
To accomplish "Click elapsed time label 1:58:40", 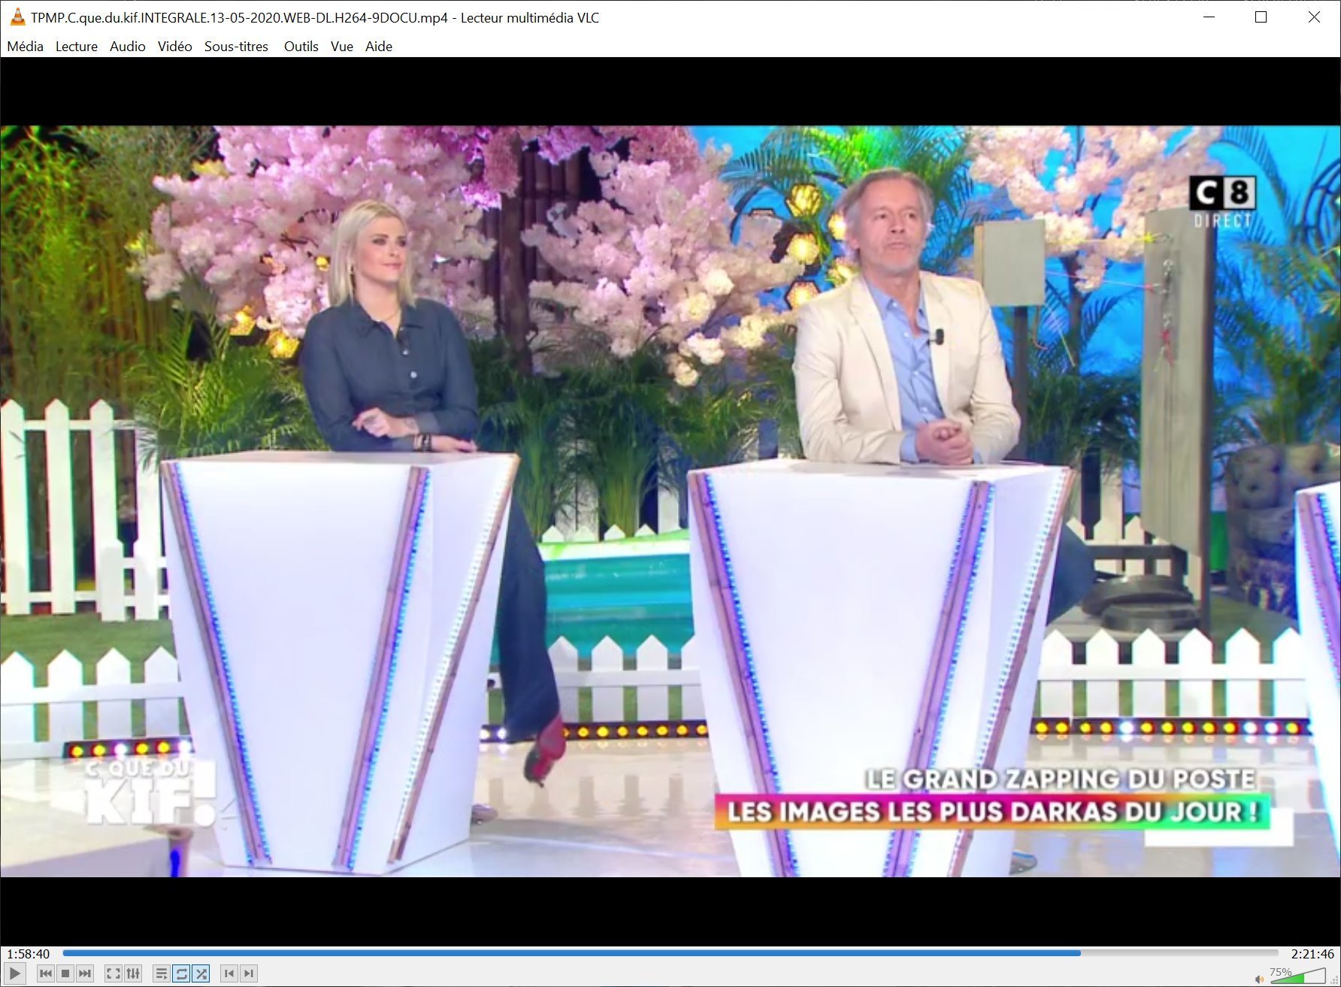I will [x=29, y=954].
